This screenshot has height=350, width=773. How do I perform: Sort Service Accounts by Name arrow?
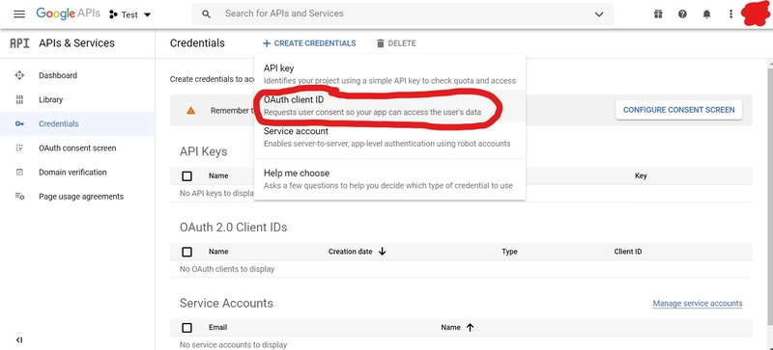point(470,328)
